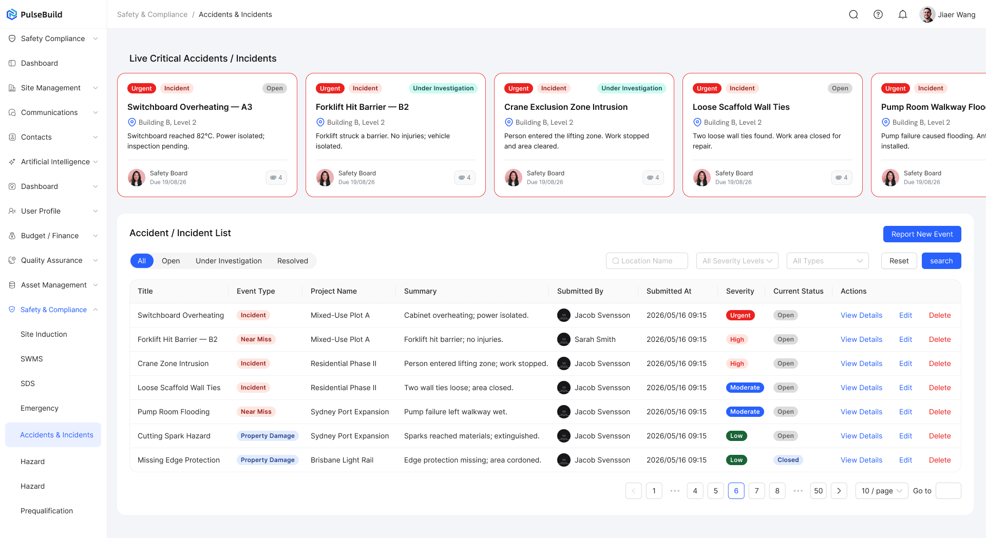Select the All filter tab
The width and height of the screenshot is (986, 538).
click(x=142, y=261)
